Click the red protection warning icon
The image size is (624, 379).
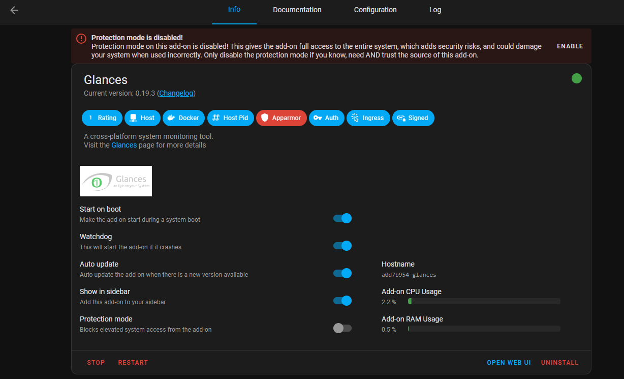[x=81, y=38]
